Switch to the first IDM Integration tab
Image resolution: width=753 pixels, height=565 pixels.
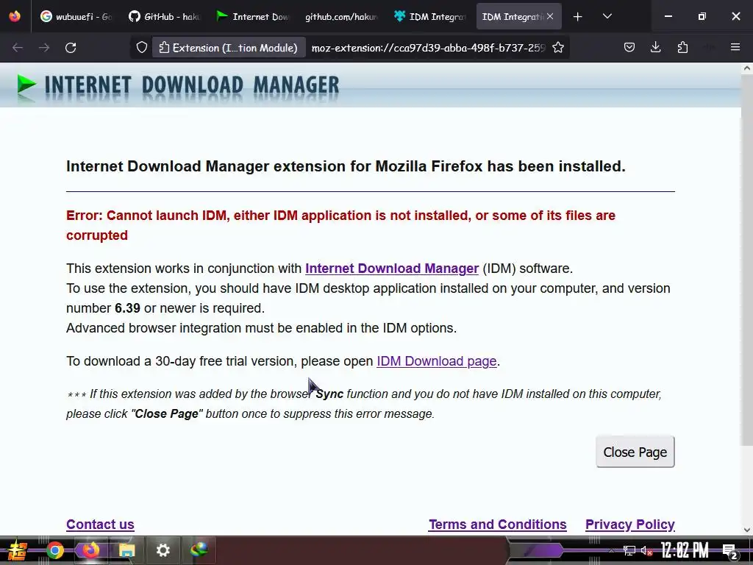[x=429, y=16]
